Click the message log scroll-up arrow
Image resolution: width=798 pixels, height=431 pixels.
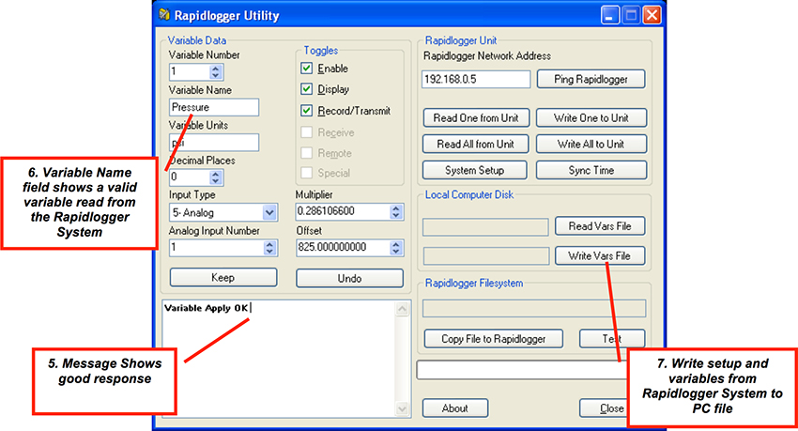coord(402,309)
